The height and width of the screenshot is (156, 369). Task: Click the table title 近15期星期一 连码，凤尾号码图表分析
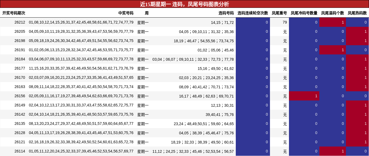pos(184,4)
